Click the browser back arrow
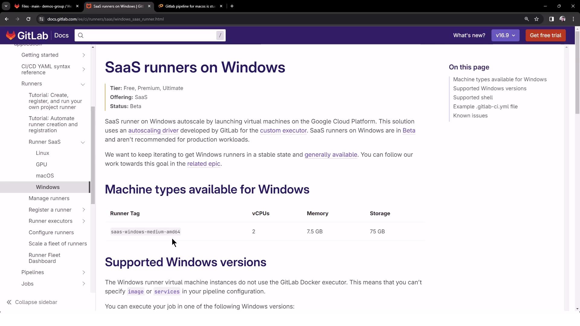 (x=7, y=19)
